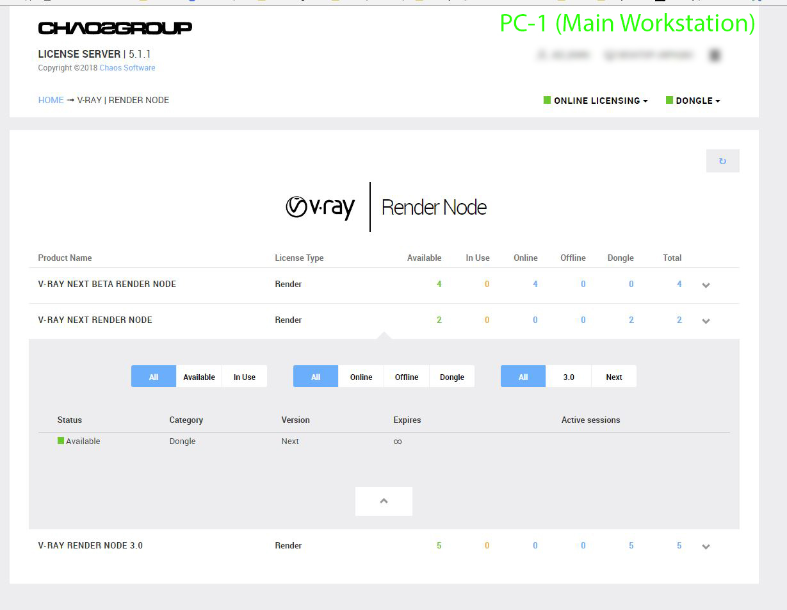The image size is (787, 610).
Task: Select the category filter All
Action: [x=316, y=377]
